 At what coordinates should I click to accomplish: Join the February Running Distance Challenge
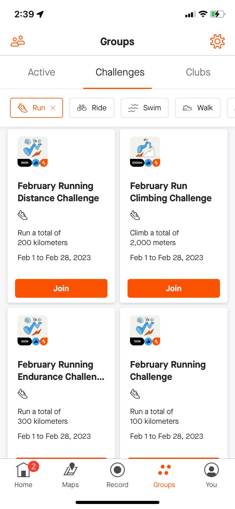tap(61, 288)
